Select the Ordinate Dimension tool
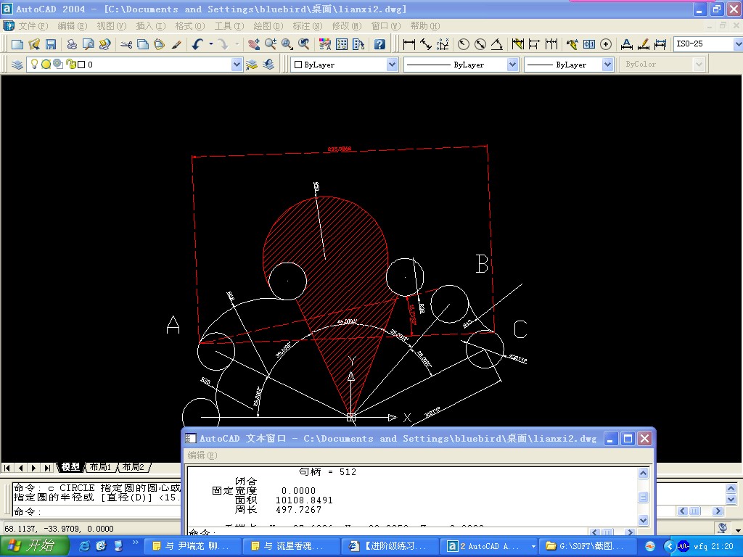Viewport: 743px width, 557px height. pyautogui.click(x=443, y=44)
